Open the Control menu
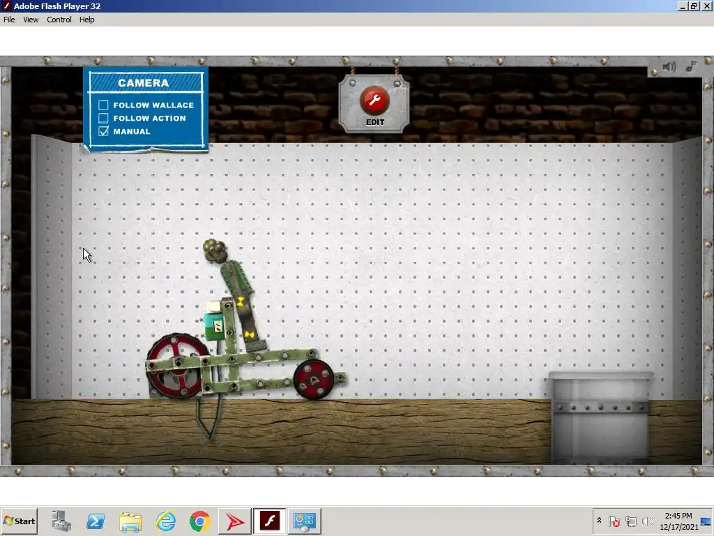Image resolution: width=714 pixels, height=536 pixels. 59,20
